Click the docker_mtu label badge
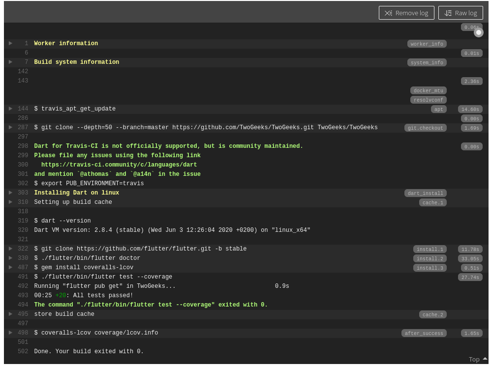 point(428,91)
